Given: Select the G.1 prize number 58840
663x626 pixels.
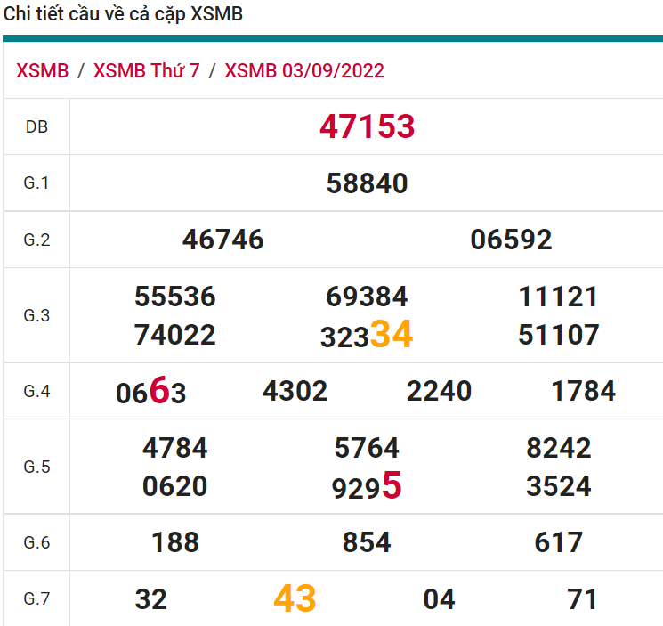Looking at the screenshot, I should coord(367,183).
